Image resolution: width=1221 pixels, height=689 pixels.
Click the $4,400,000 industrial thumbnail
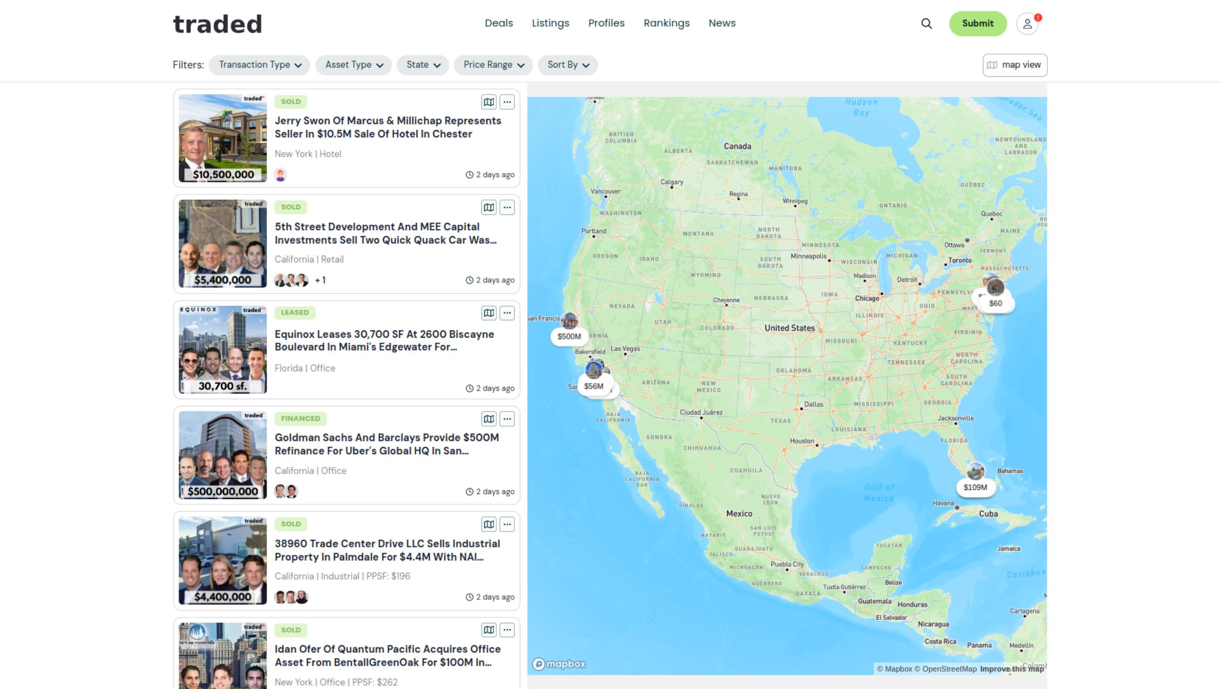click(x=223, y=561)
